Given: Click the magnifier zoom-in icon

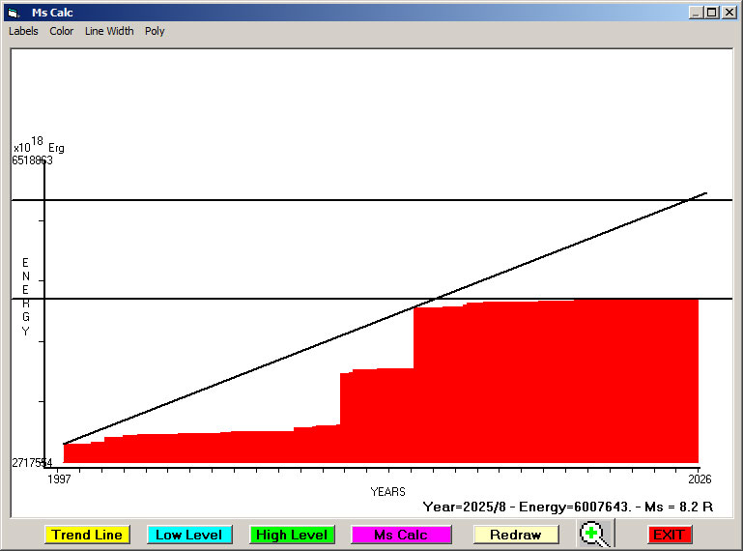Looking at the screenshot, I should point(595,535).
